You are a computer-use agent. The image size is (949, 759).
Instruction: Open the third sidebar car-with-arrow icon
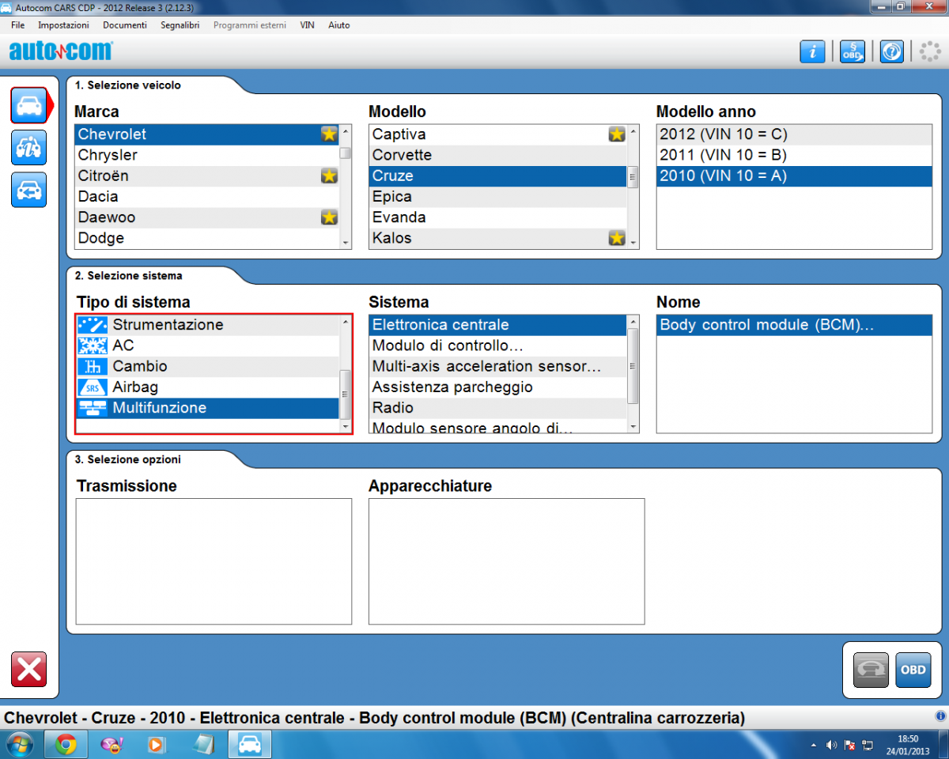tap(29, 190)
